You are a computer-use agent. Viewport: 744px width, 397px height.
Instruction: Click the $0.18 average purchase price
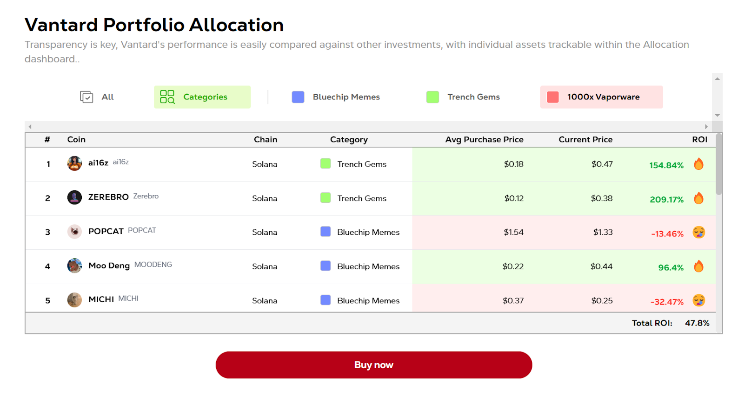coord(514,164)
